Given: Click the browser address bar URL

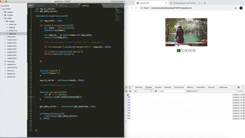Looking at the screenshot, I should [171, 8].
